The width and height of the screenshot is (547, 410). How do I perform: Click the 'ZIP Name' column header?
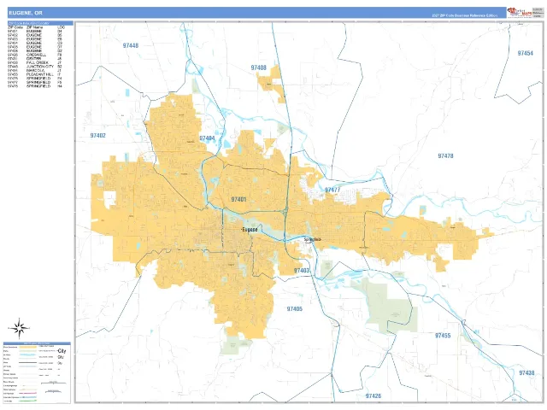click(x=34, y=27)
